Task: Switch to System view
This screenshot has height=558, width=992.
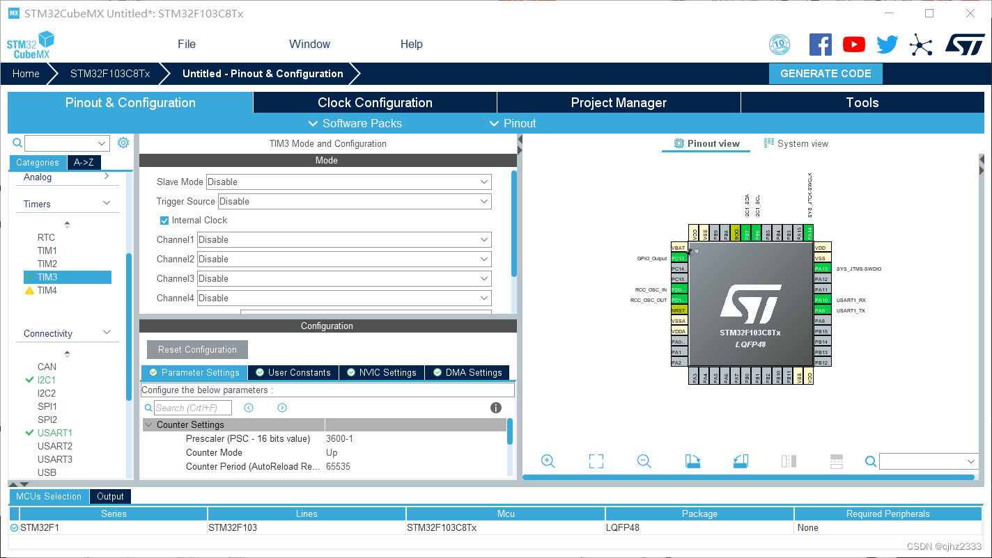Action: click(796, 143)
